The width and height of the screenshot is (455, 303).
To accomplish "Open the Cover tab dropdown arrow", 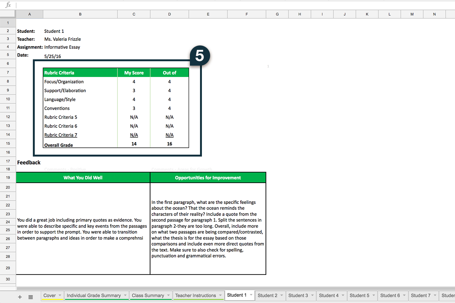I will [60, 295].
